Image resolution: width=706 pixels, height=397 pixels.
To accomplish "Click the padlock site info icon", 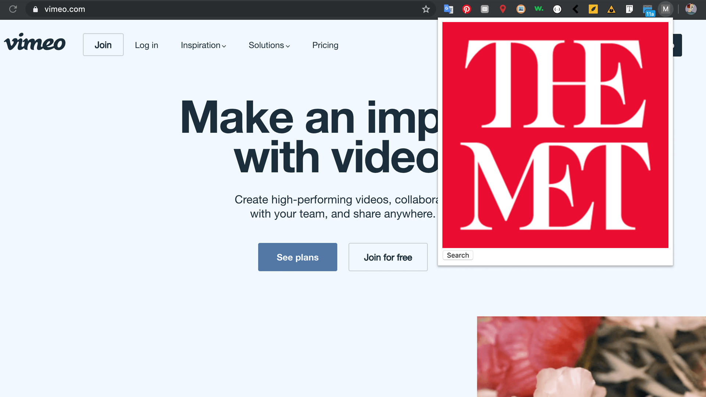I will coord(35,9).
